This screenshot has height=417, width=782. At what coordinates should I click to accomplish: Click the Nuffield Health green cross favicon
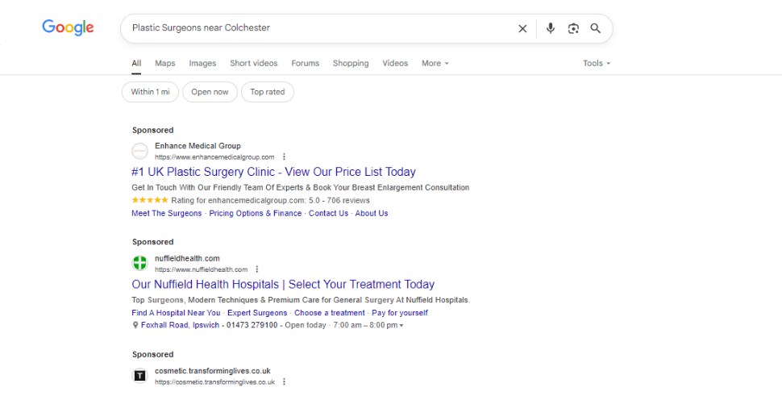(x=139, y=263)
